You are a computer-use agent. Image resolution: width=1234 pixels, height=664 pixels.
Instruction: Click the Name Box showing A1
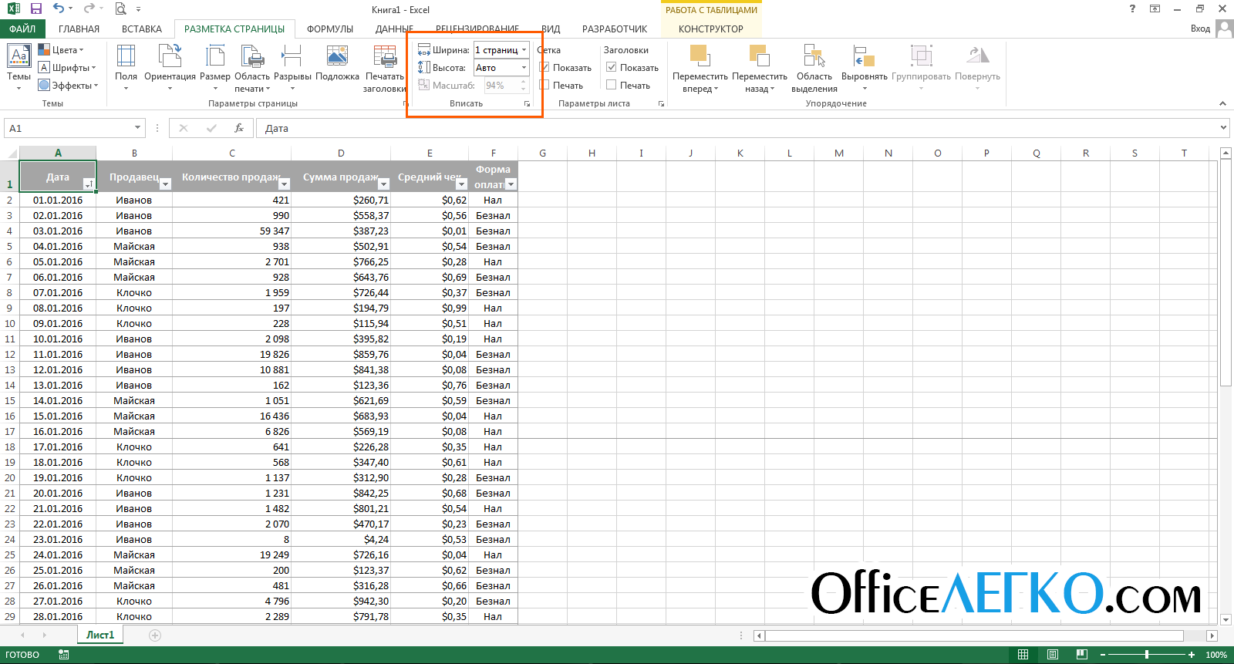(x=74, y=128)
